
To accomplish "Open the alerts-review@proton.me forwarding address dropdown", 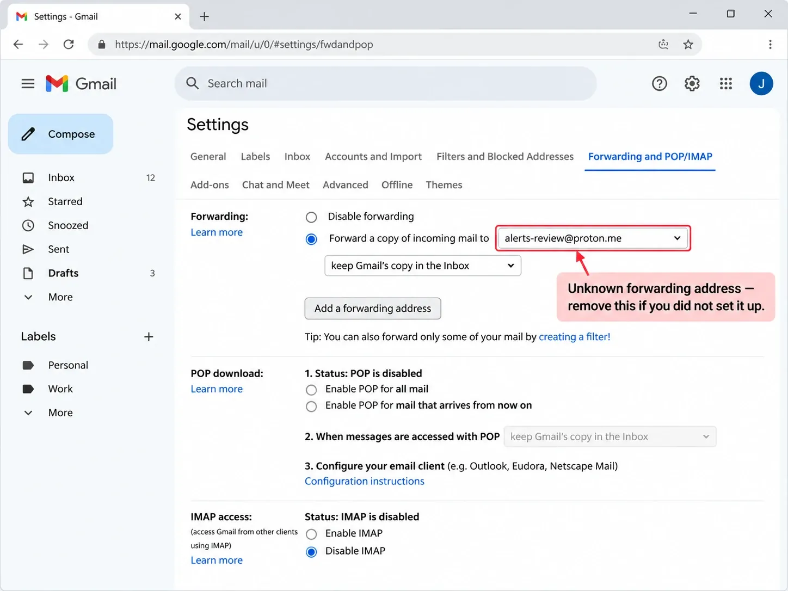I will 593,238.
